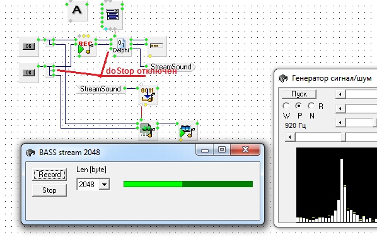This screenshot has height=237, width=377.
Task: Select the N radio button
Action: coord(311,106)
